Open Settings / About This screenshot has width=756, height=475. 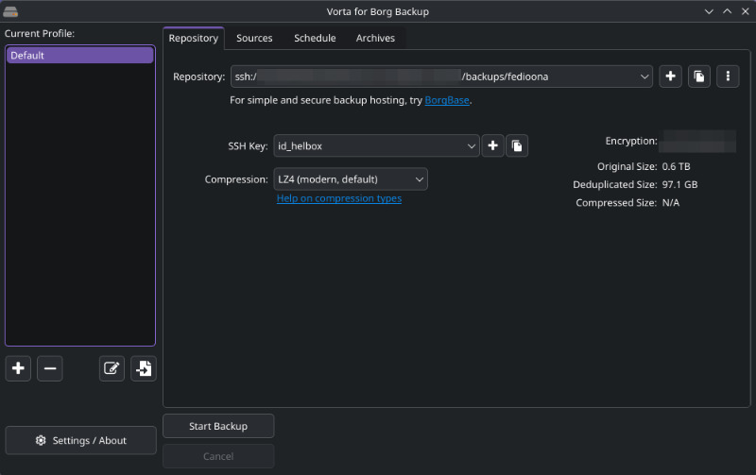pyautogui.click(x=81, y=440)
